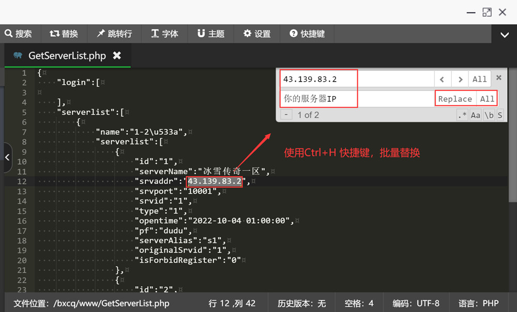Viewport: 517px width, 312px height.
Task: Open the 主题 (Theme) picker
Action: (211, 34)
